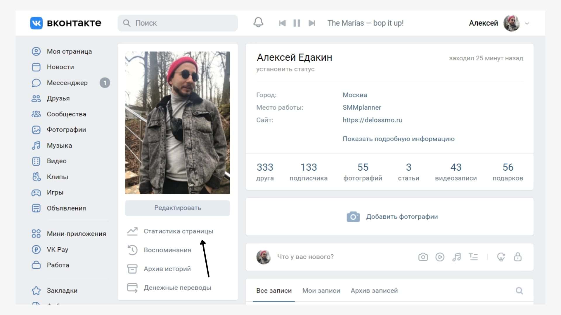The image size is (561, 315).
Task: Open the notifications bell
Action: pyautogui.click(x=258, y=22)
